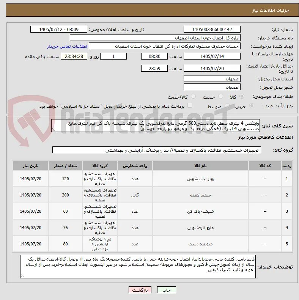
Task: Click the تعداد / مقدار column header
Action: click(66, 166)
